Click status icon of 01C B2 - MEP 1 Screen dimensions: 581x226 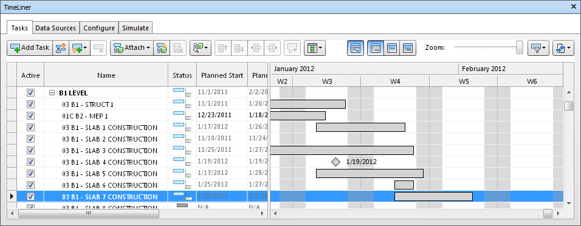pyautogui.click(x=182, y=115)
